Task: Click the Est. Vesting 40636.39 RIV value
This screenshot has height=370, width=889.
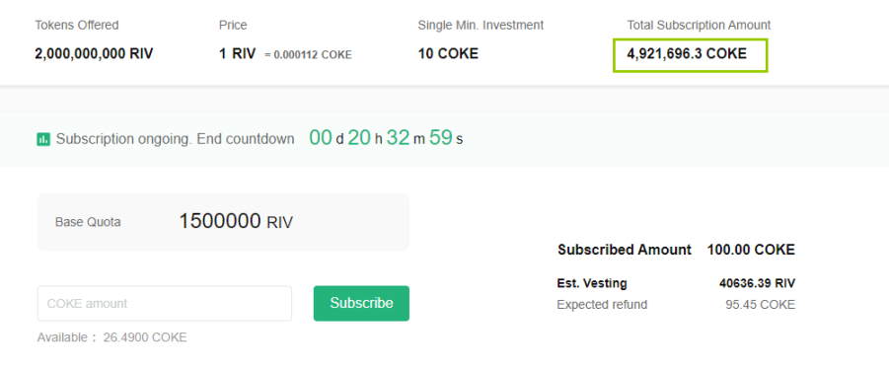Action: pos(757,283)
